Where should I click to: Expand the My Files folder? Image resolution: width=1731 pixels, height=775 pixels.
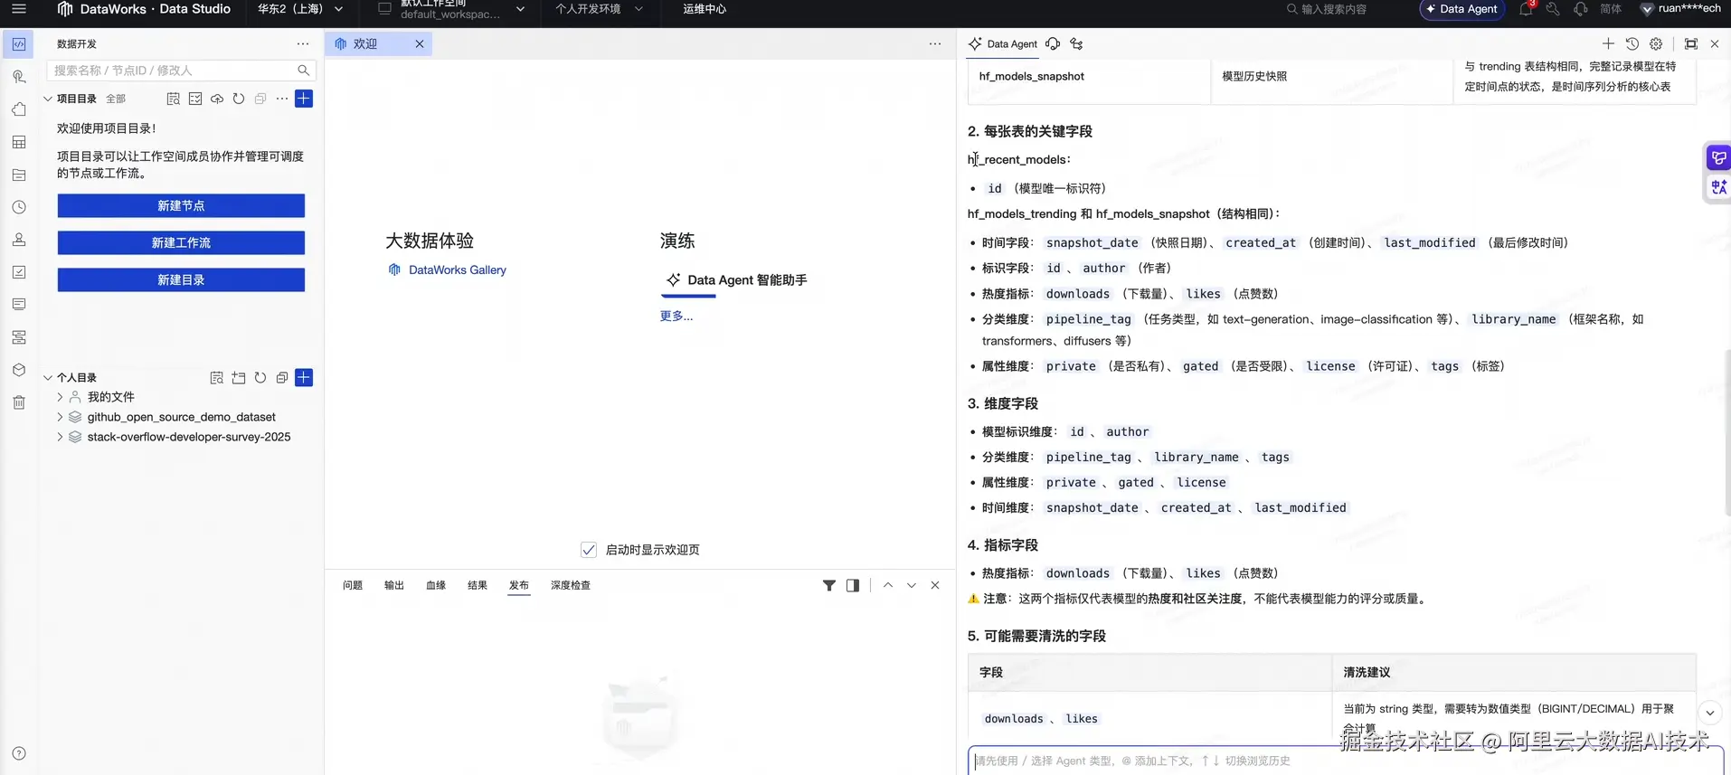(60, 397)
